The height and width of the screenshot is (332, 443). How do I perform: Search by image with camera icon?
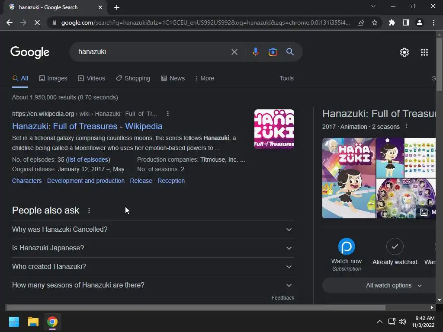tap(273, 52)
